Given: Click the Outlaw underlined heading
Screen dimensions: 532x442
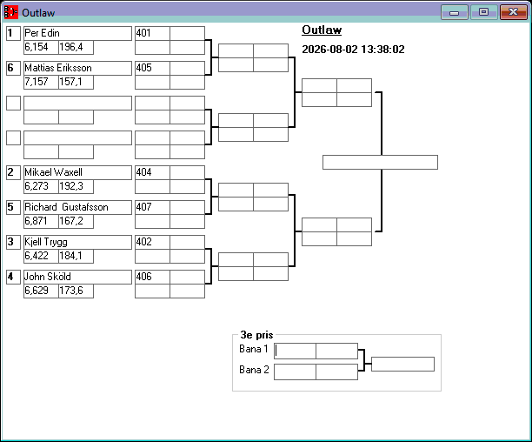Looking at the screenshot, I should click(322, 30).
